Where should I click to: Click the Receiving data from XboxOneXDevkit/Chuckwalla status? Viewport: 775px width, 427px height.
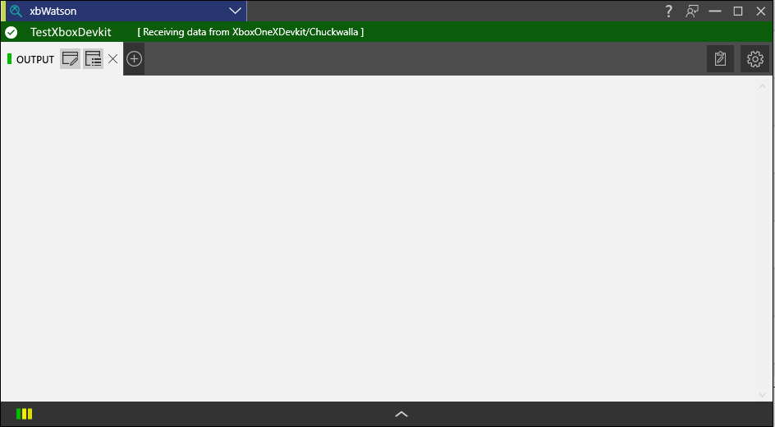click(x=250, y=32)
